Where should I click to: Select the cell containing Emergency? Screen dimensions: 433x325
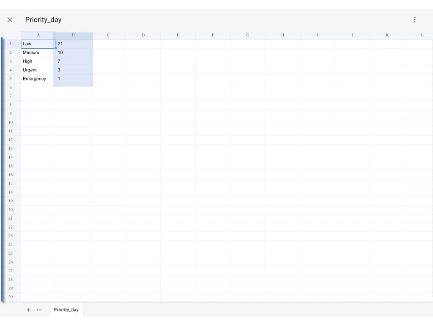click(x=38, y=79)
